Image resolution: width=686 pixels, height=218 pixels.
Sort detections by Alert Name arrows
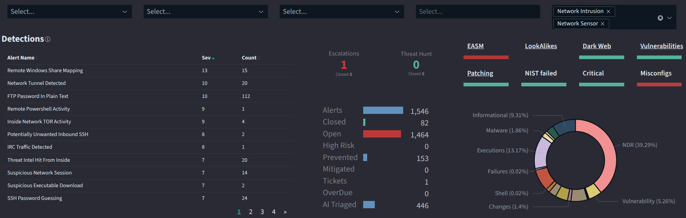37,58
